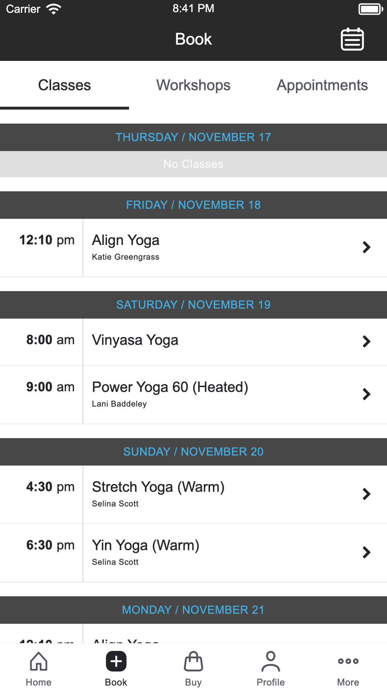Tap chevron for Power Yoga 60 (Heated)
The width and height of the screenshot is (387, 689).
coord(366,394)
